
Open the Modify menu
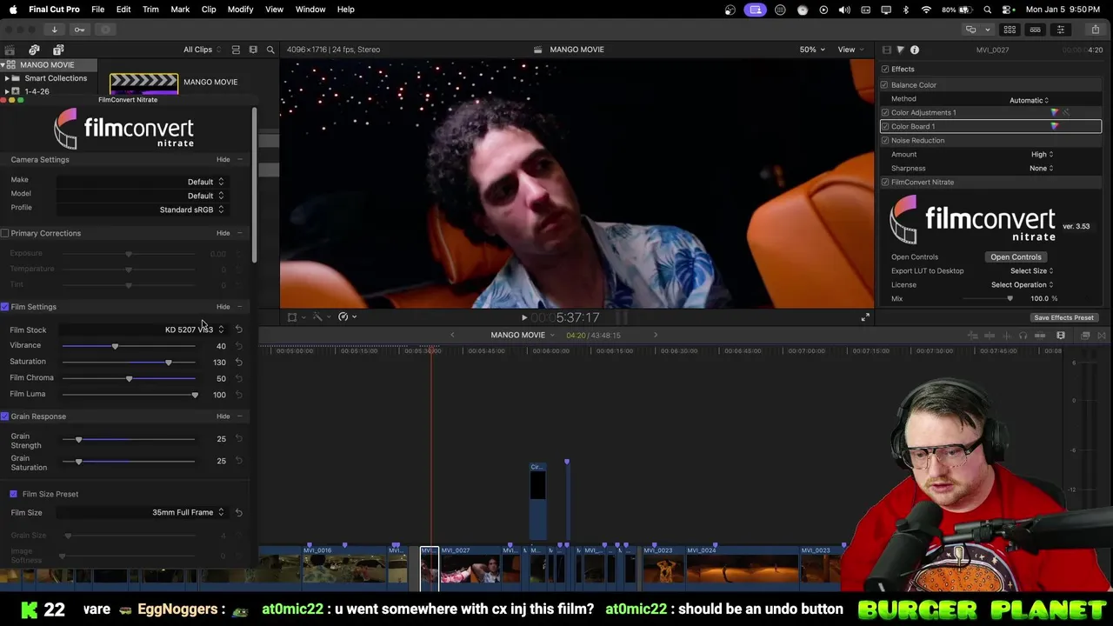click(240, 10)
